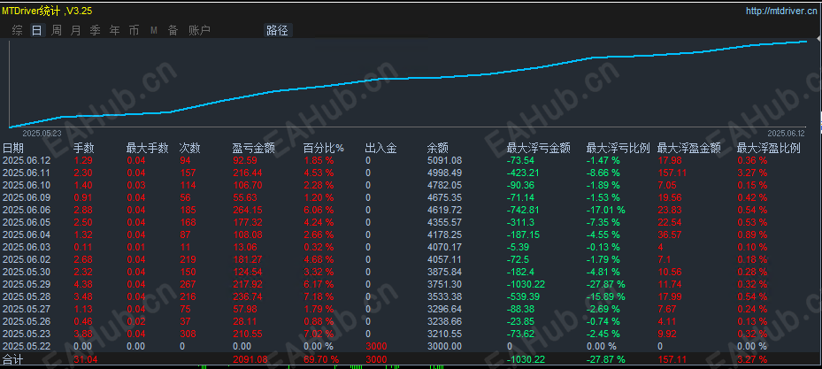This screenshot has height=369, width=822.
Task: Click the 最大手数 column header
Action: pos(147,149)
